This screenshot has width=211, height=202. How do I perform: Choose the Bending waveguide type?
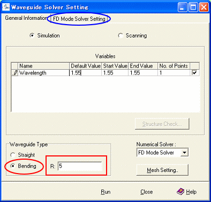pyautogui.click(x=13, y=166)
